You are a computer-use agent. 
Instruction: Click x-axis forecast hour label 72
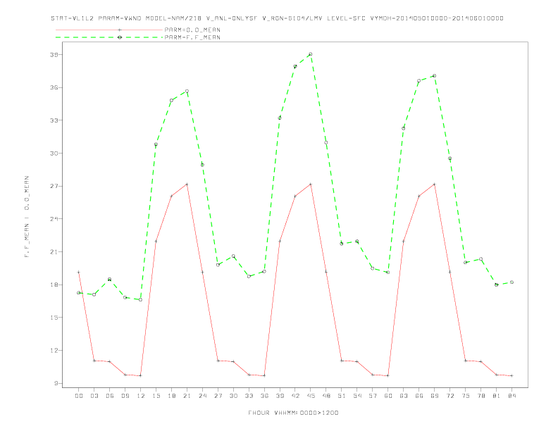click(x=449, y=396)
